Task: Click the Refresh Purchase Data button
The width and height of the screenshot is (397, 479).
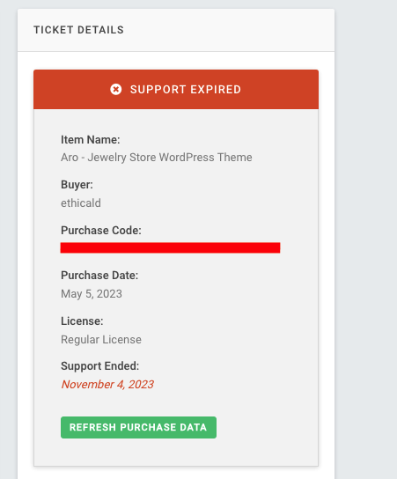Action: pyautogui.click(x=138, y=427)
